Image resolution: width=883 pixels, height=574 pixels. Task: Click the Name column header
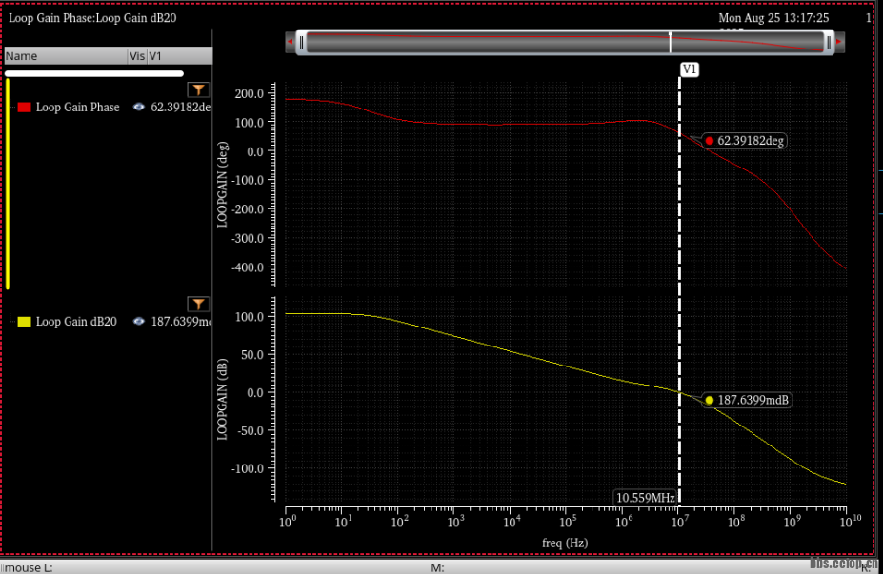(x=66, y=56)
